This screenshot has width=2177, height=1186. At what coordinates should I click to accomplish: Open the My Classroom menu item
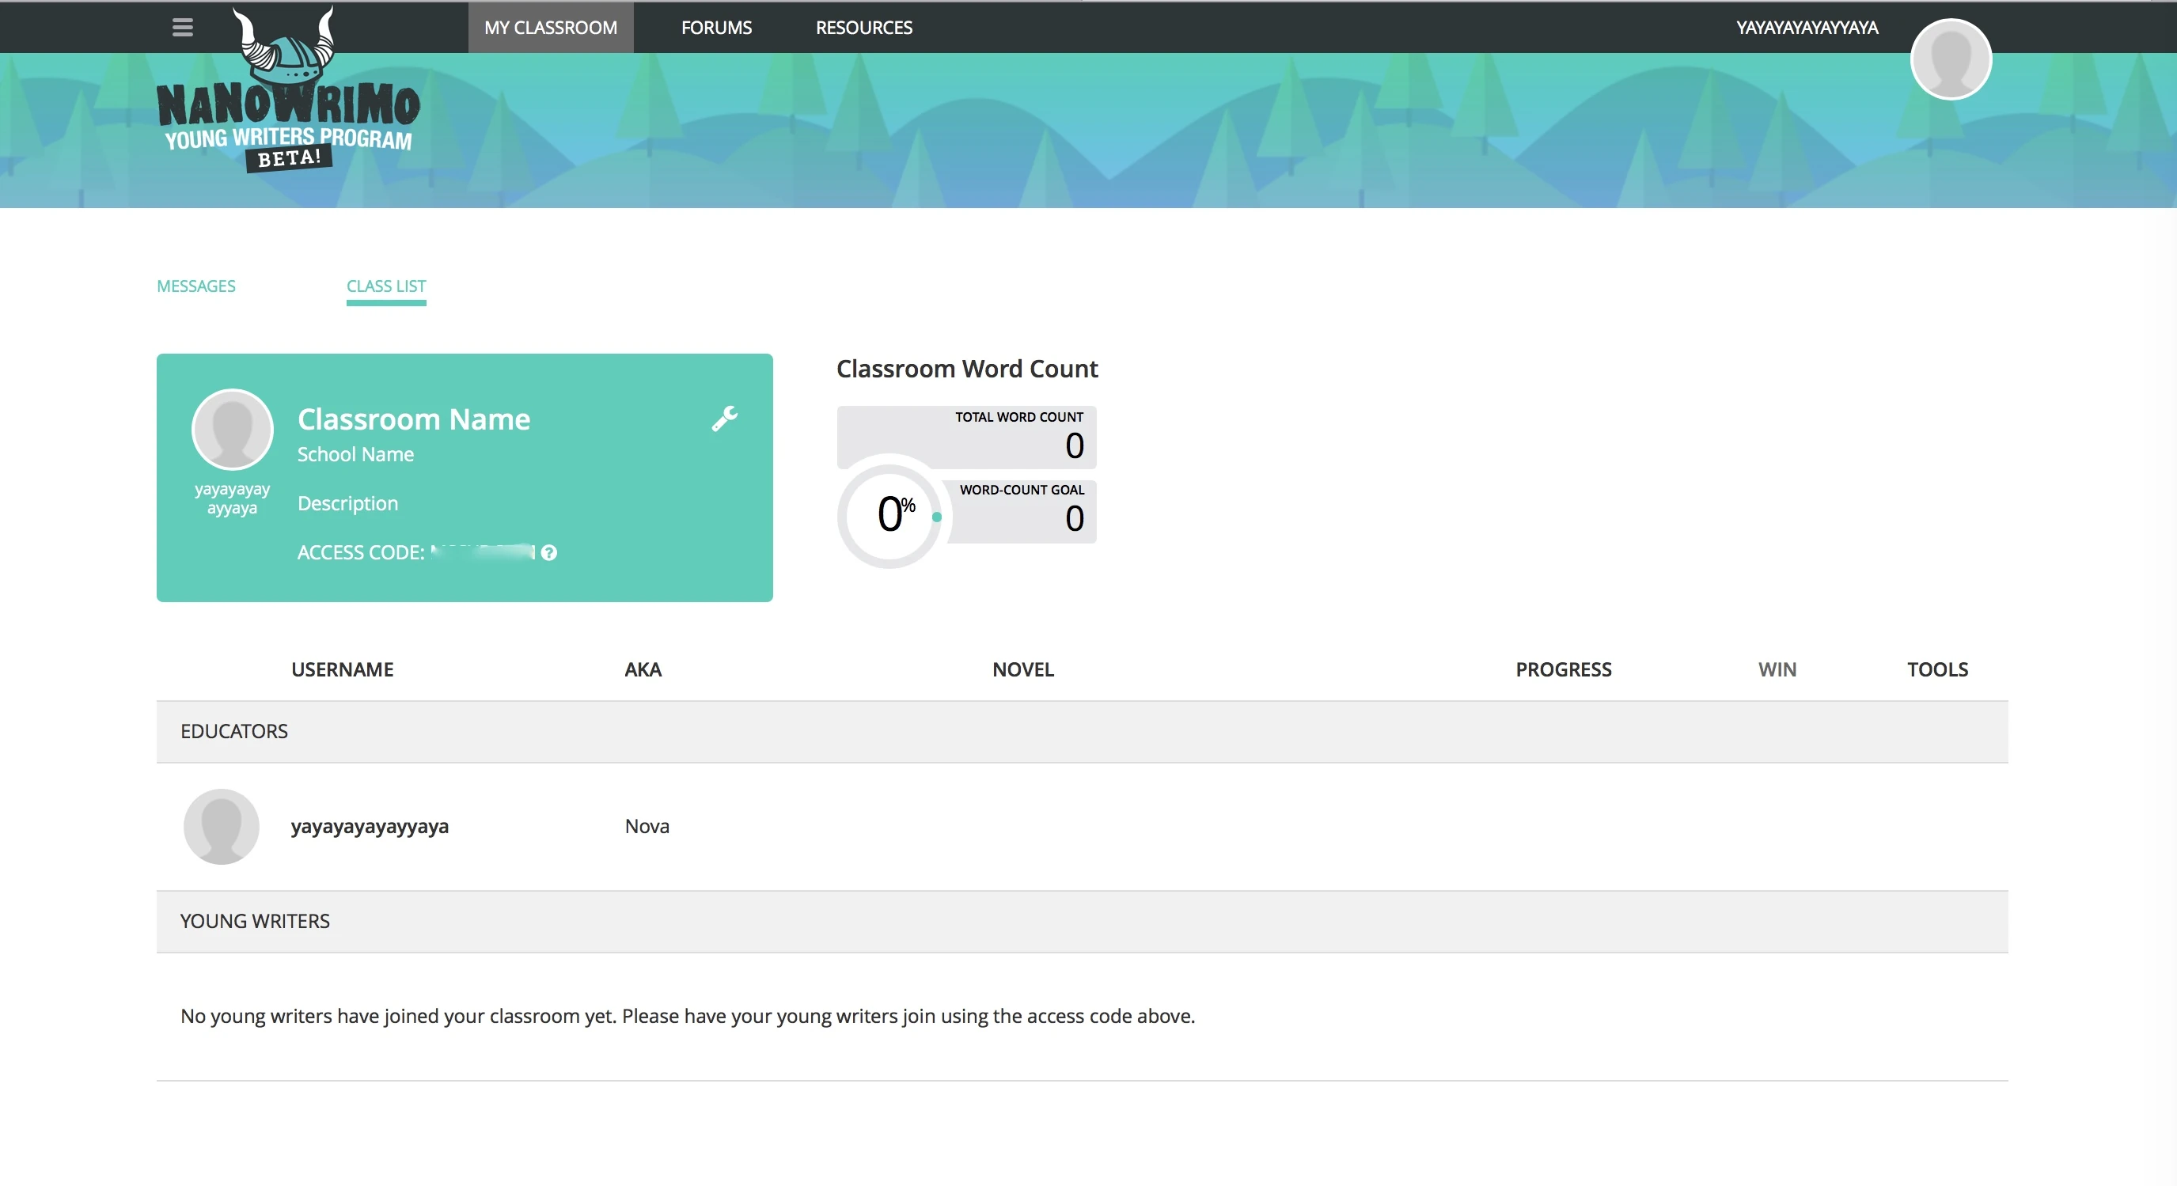(x=550, y=27)
